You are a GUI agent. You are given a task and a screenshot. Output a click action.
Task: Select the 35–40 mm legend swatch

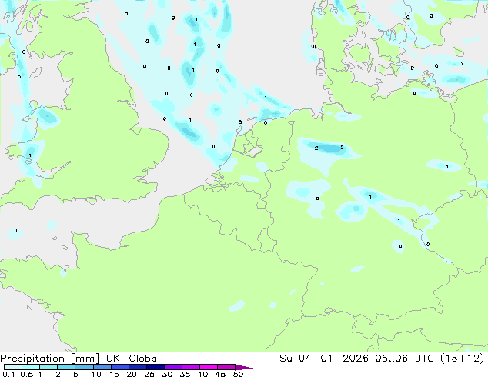pos(191,367)
